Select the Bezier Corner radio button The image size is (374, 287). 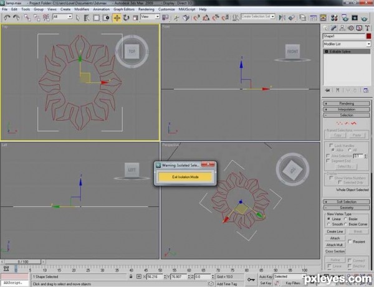point(345,224)
